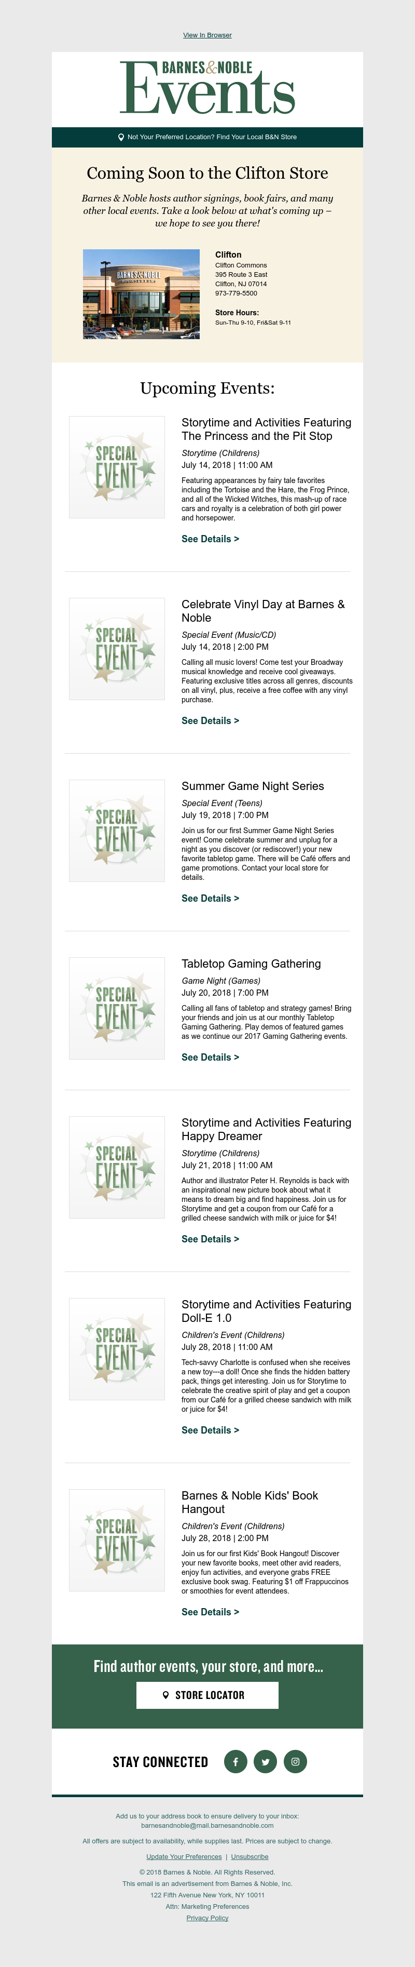
Task: Open Storytime Featuring Happy Dreamer title
Action: 266,1129
